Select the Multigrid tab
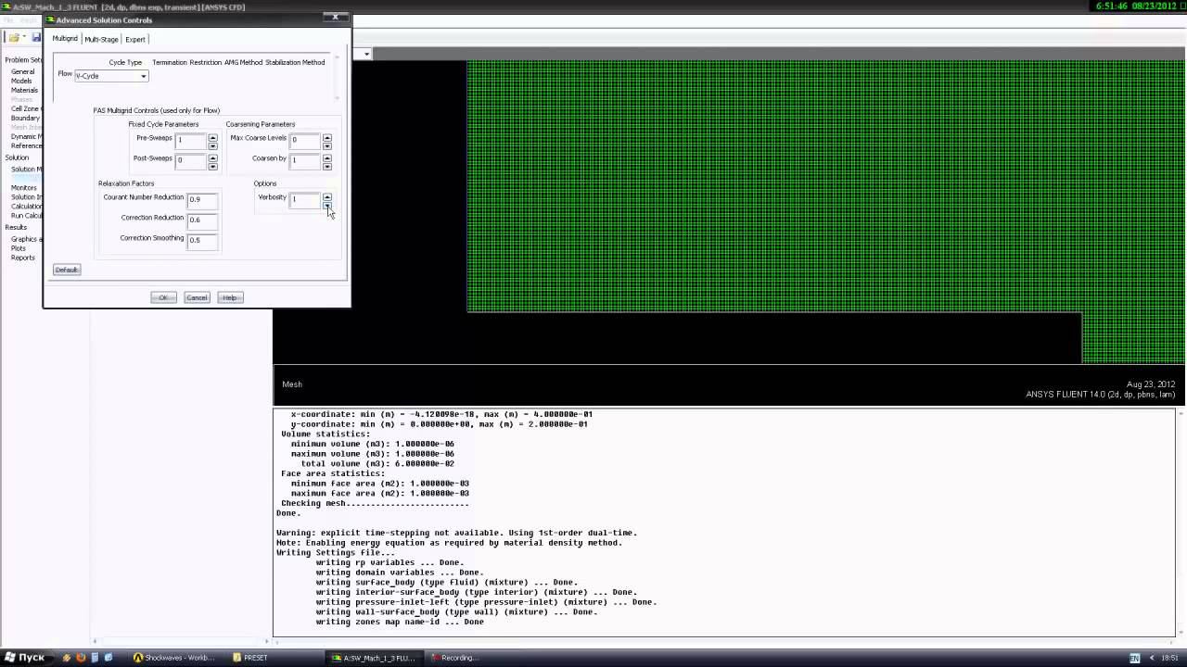Image resolution: width=1187 pixels, height=667 pixels. tap(65, 39)
